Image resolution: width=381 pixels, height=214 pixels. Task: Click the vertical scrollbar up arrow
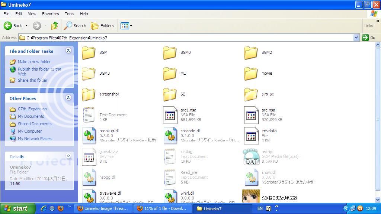(378, 45)
